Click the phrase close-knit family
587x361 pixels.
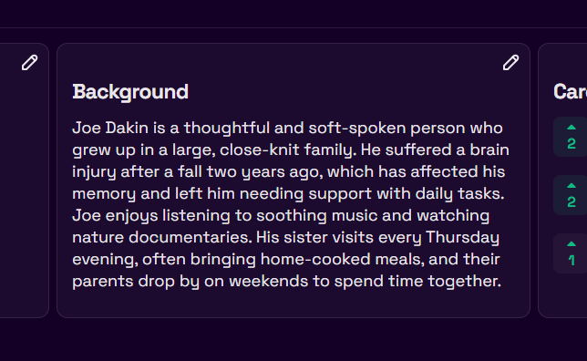click(287, 150)
